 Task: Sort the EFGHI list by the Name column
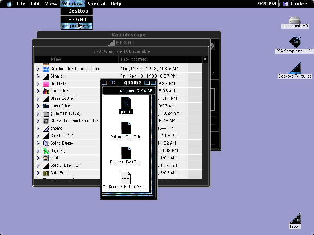[x=76, y=59]
